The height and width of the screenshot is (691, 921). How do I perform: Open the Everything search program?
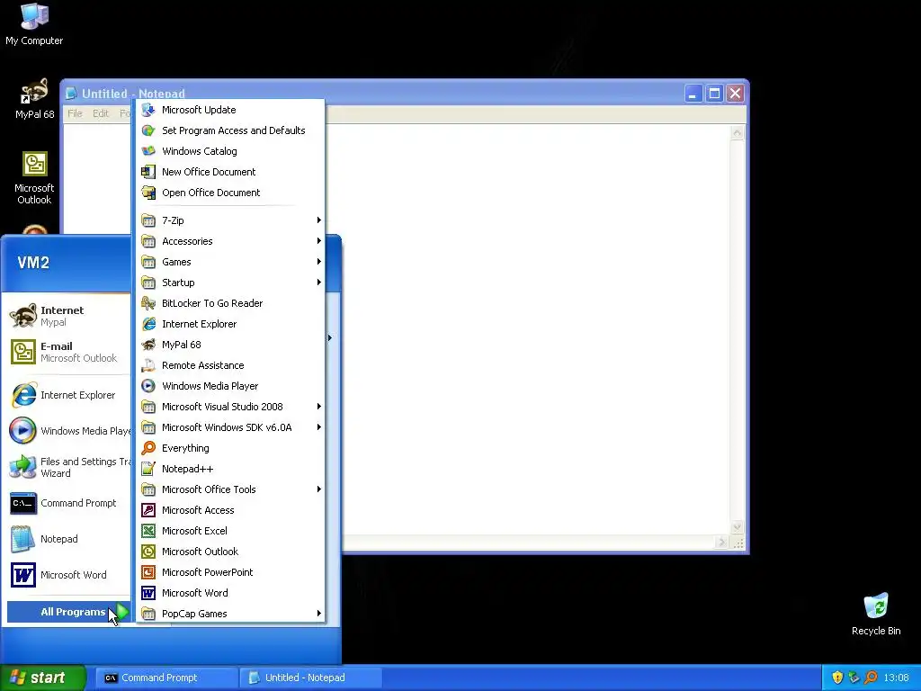(x=230, y=448)
